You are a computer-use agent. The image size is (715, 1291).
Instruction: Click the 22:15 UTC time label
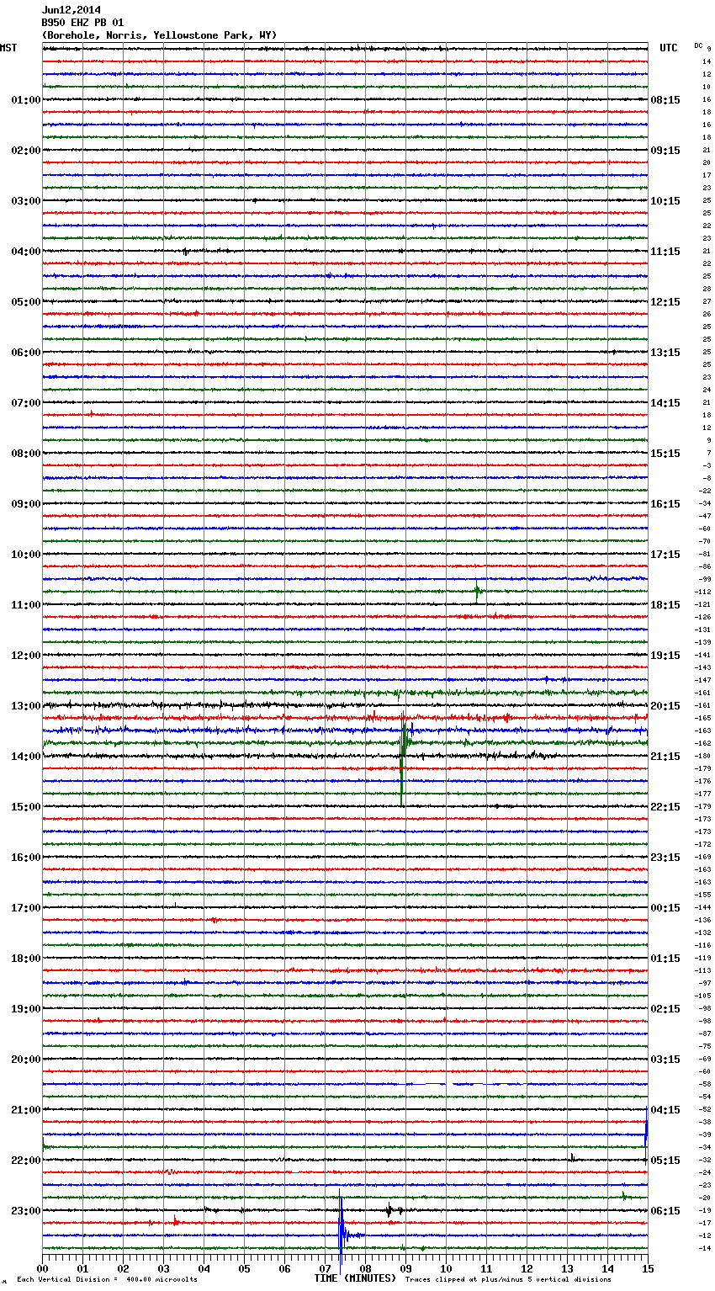click(665, 807)
